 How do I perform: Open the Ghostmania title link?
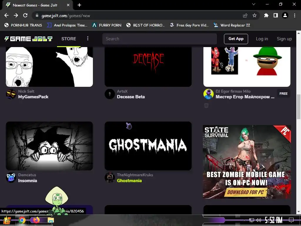[129, 181]
